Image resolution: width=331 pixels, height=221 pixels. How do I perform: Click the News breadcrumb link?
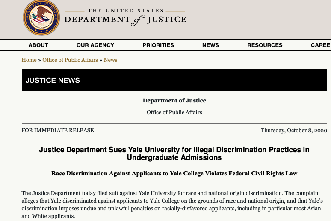coord(110,60)
